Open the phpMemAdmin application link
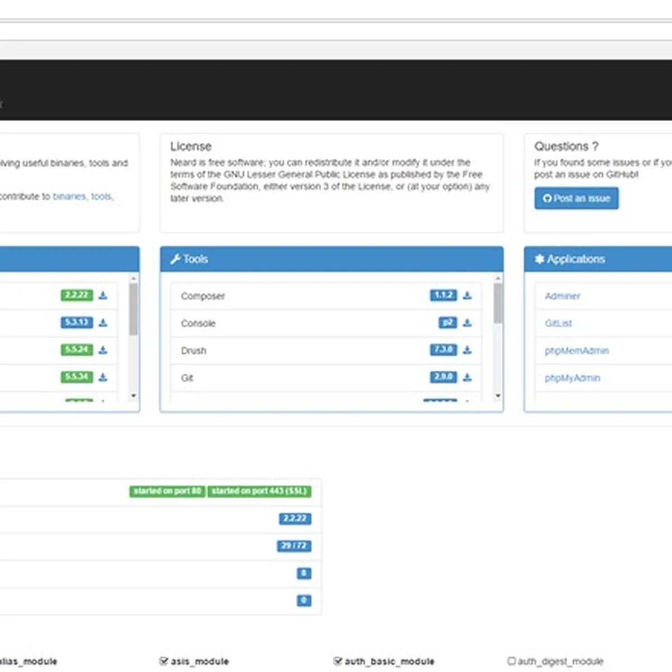672x672 pixels. pyautogui.click(x=577, y=351)
